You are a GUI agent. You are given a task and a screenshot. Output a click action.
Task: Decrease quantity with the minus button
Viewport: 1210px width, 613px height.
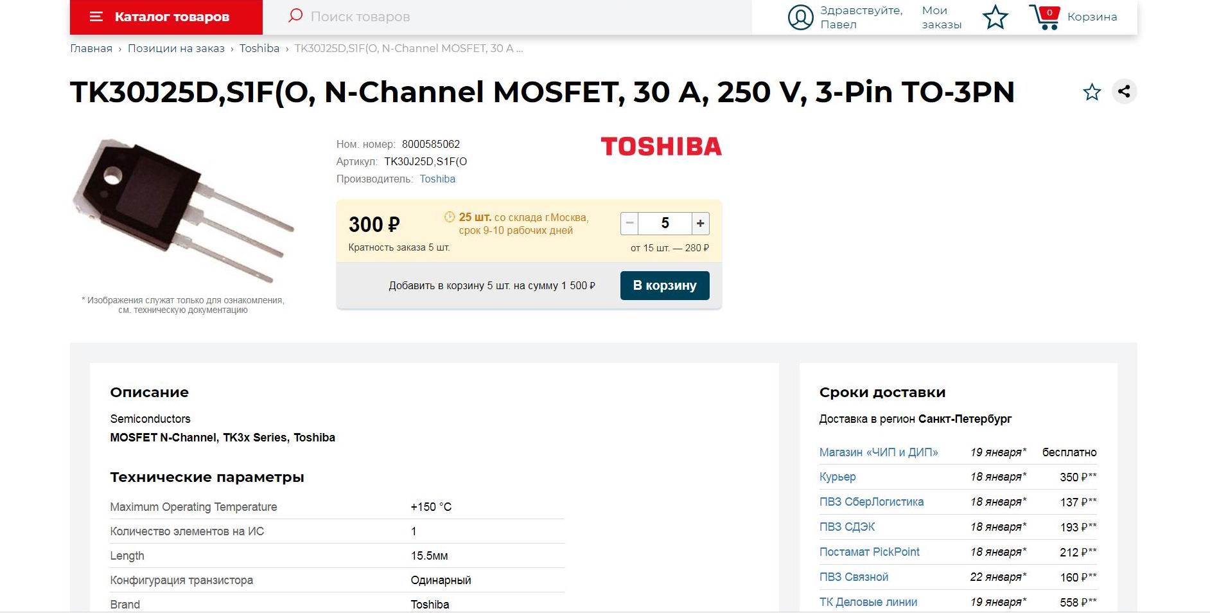click(x=629, y=224)
